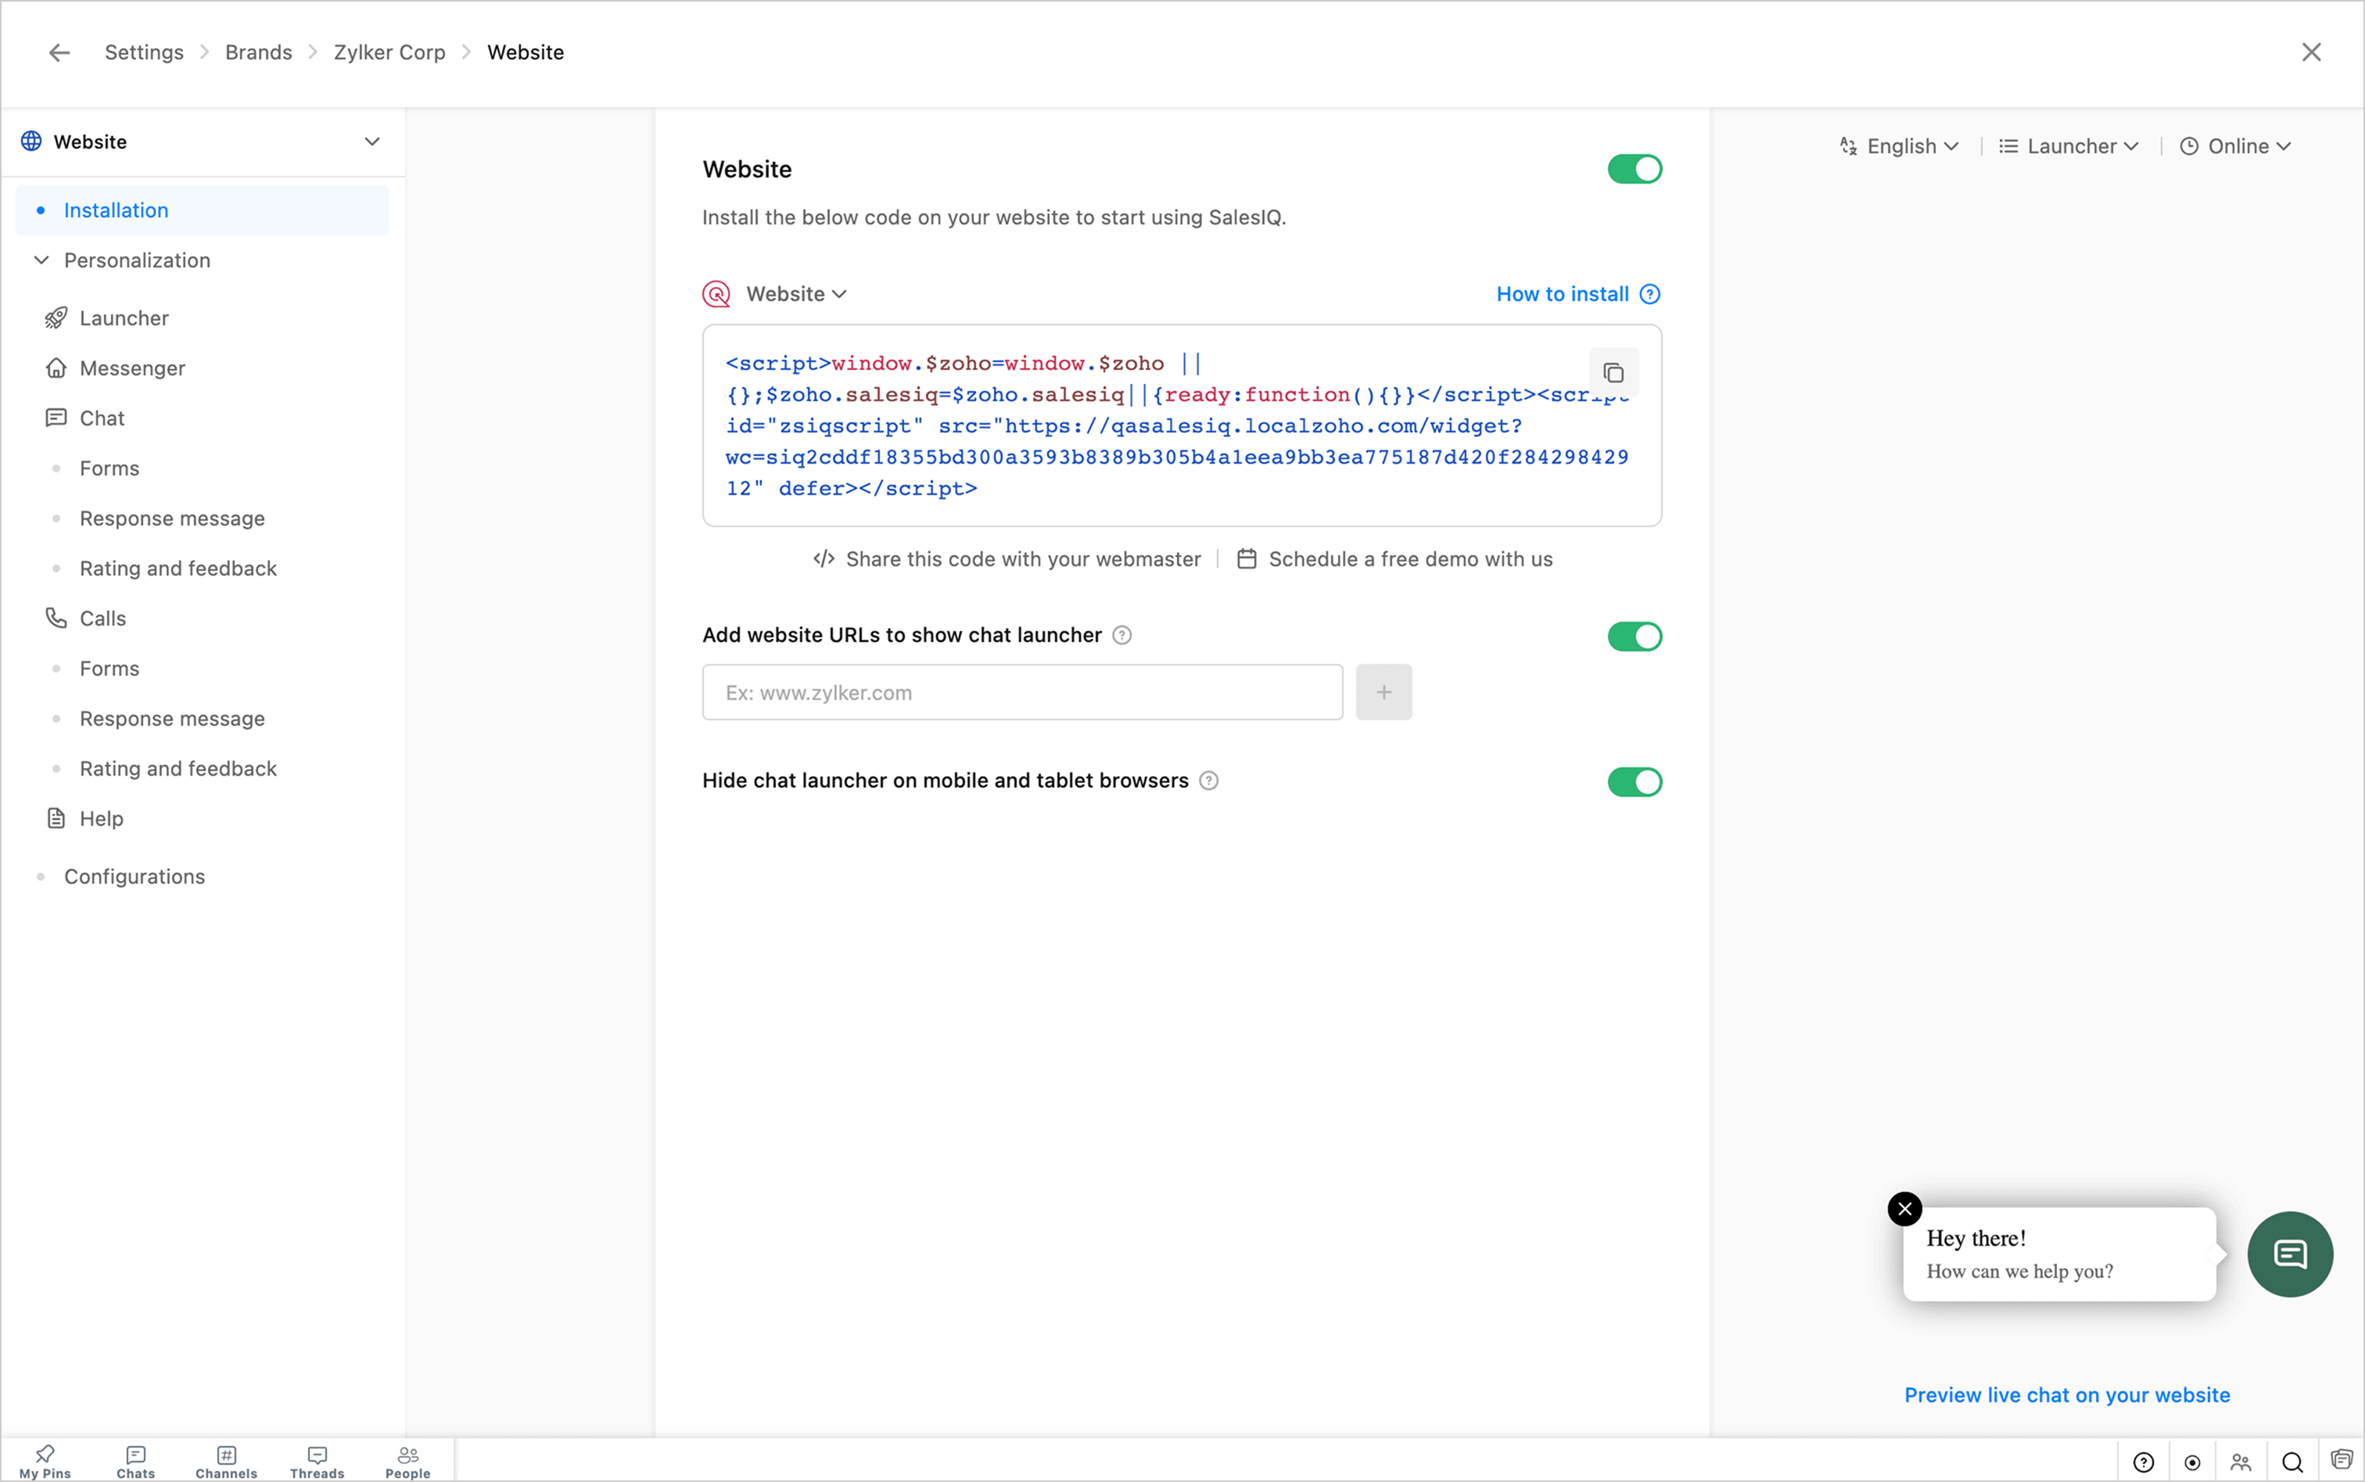The image size is (2365, 1482).
Task: Click info icon next to website URLs label
Action: (1122, 635)
